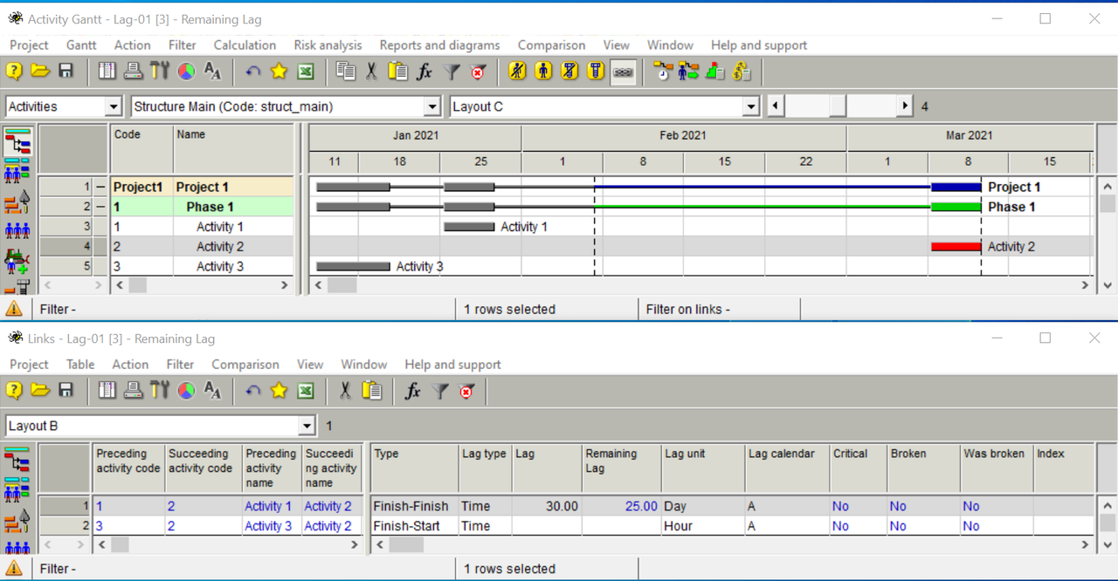This screenshot has height=581, width=1118.
Task: Click the color pie chart icon in Gantt toolbar
Action: [186, 72]
